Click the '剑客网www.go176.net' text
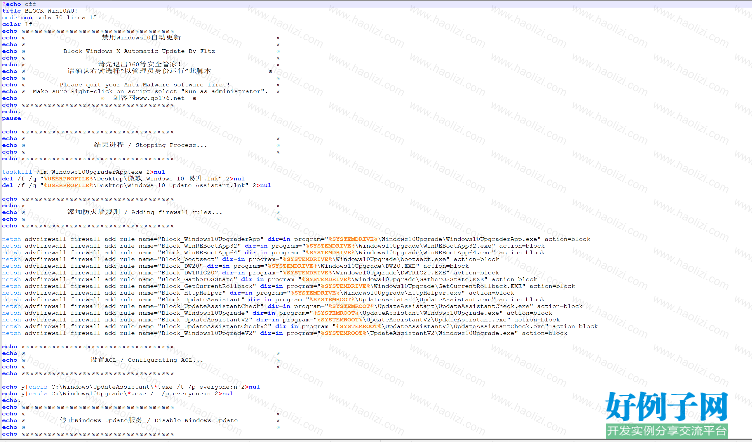Screen dimensions: 752x442 point(149,98)
